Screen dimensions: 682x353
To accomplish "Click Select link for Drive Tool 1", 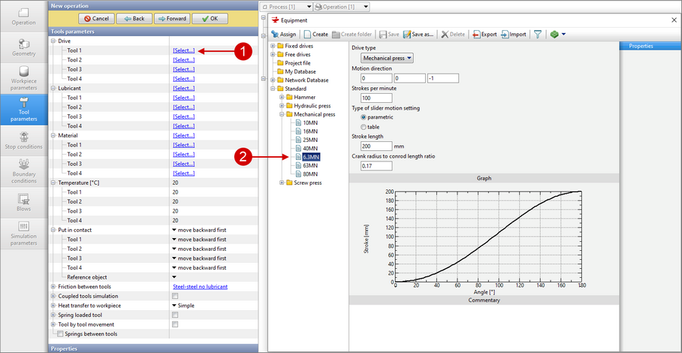I will click(183, 50).
